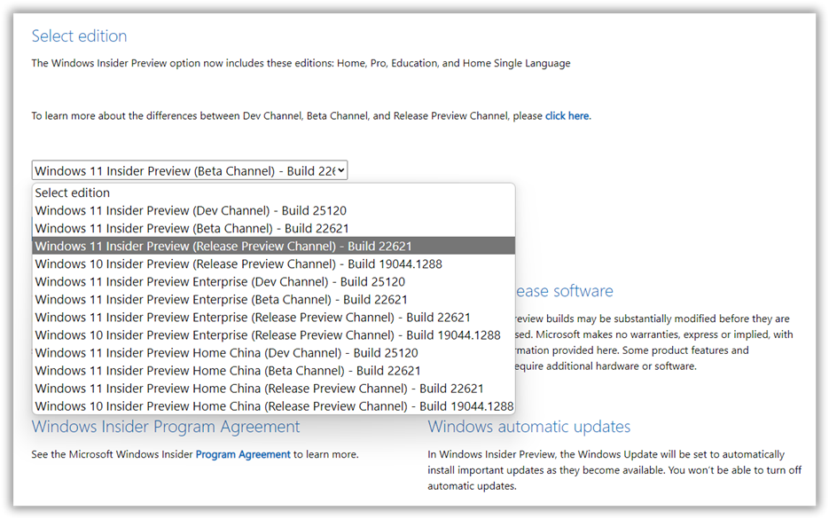Choose Windows 10 Home China (Release Preview Channel) option
The height and width of the screenshot is (519, 829).
click(273, 406)
